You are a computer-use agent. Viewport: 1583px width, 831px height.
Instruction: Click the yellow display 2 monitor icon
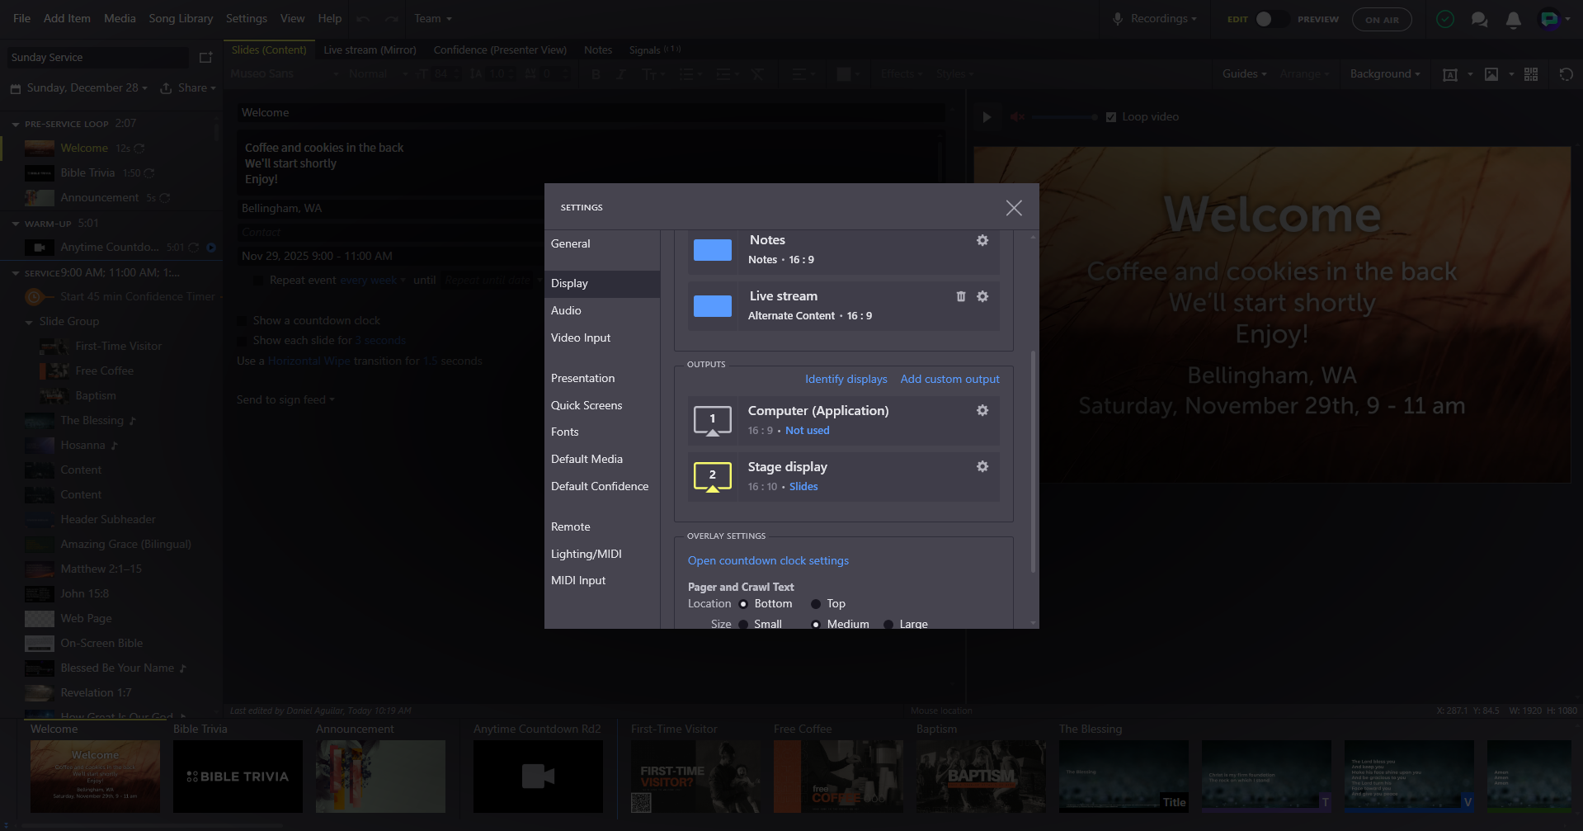(713, 477)
